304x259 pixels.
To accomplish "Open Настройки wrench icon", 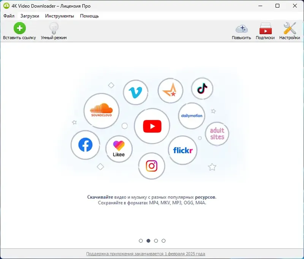I will click(289, 29).
